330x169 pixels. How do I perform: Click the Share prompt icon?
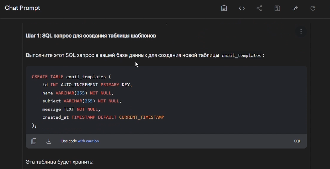pyautogui.click(x=259, y=8)
